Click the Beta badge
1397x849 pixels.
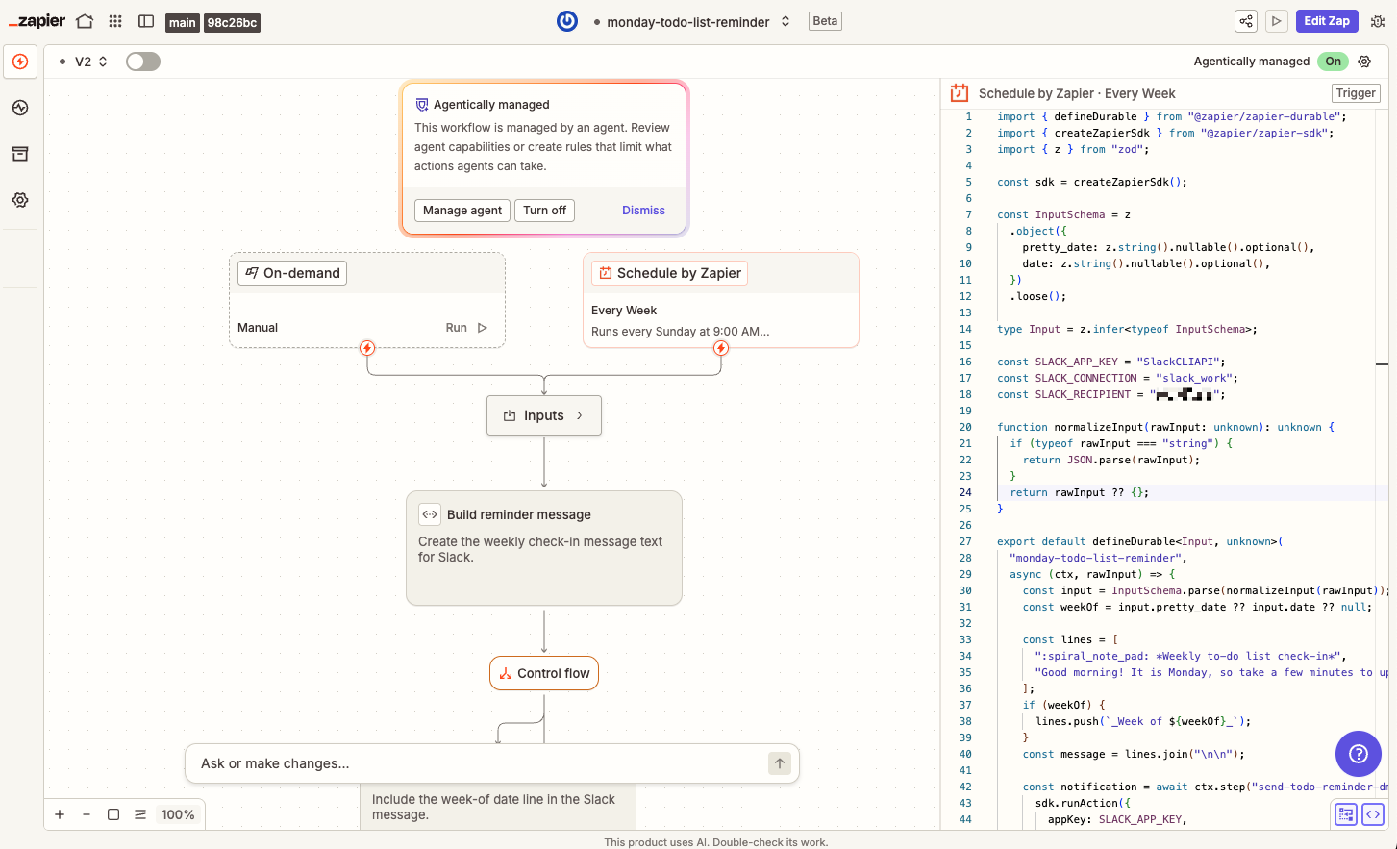click(x=826, y=21)
